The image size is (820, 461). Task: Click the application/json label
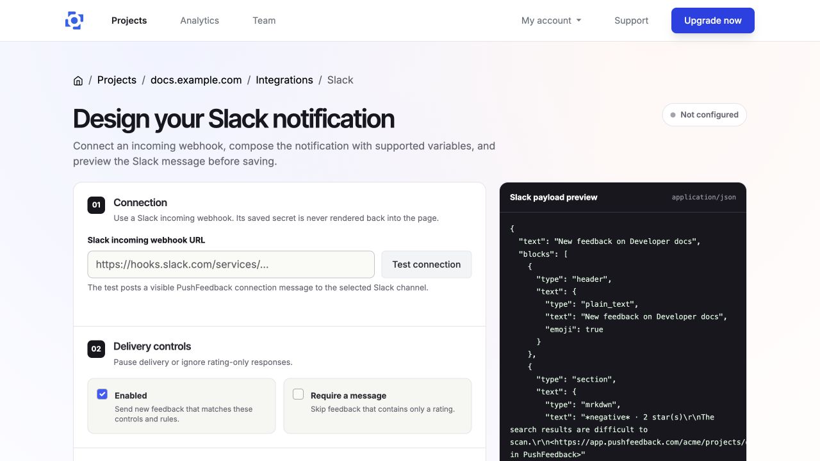(x=704, y=197)
